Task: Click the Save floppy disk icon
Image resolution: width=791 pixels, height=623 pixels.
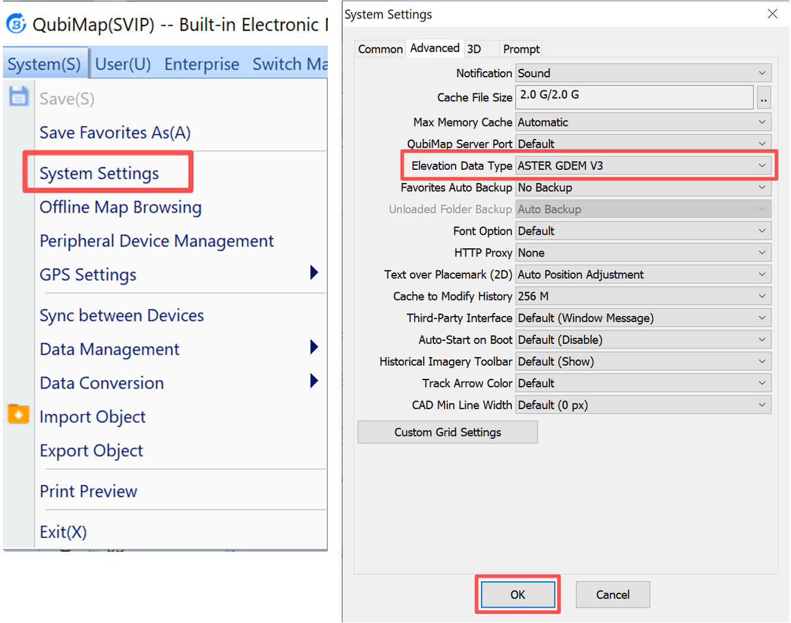Action: click(x=18, y=96)
